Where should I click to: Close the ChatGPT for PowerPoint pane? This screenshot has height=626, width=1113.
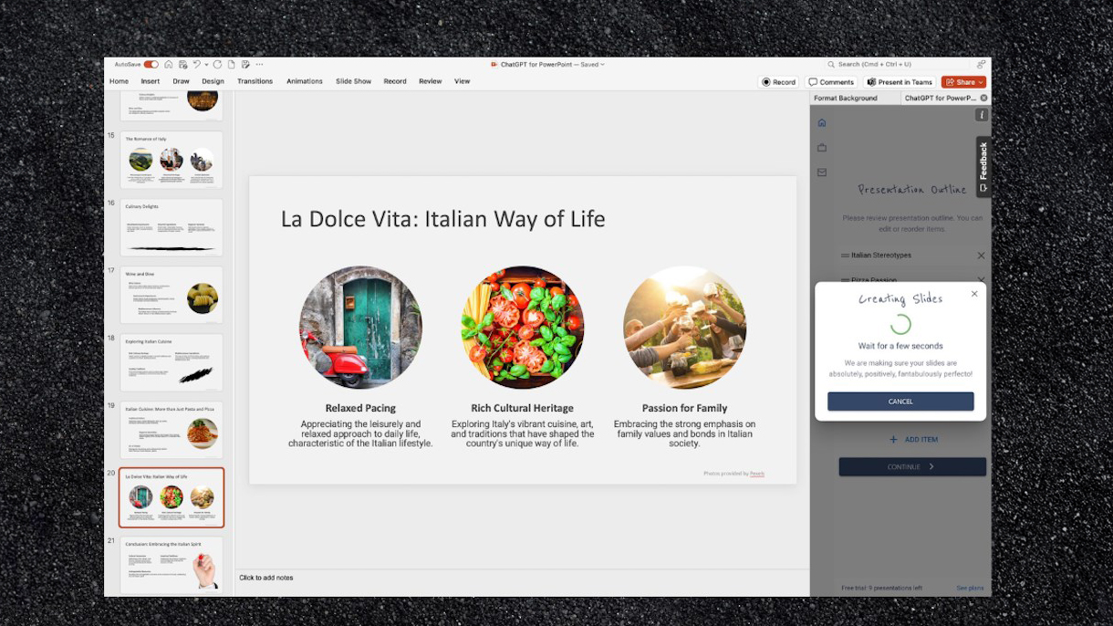983,98
